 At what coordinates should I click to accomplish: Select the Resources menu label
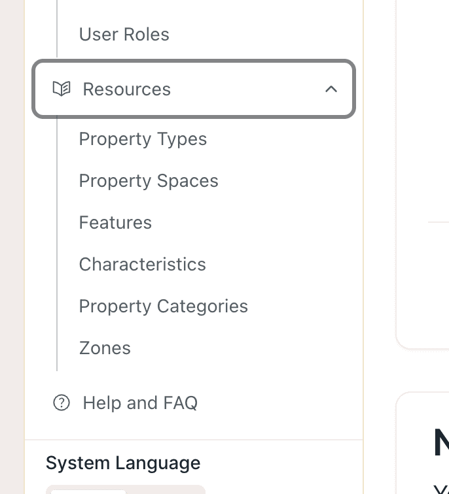pyautogui.click(x=126, y=90)
